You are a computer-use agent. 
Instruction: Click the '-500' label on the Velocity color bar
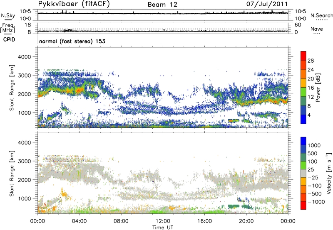[315, 193]
